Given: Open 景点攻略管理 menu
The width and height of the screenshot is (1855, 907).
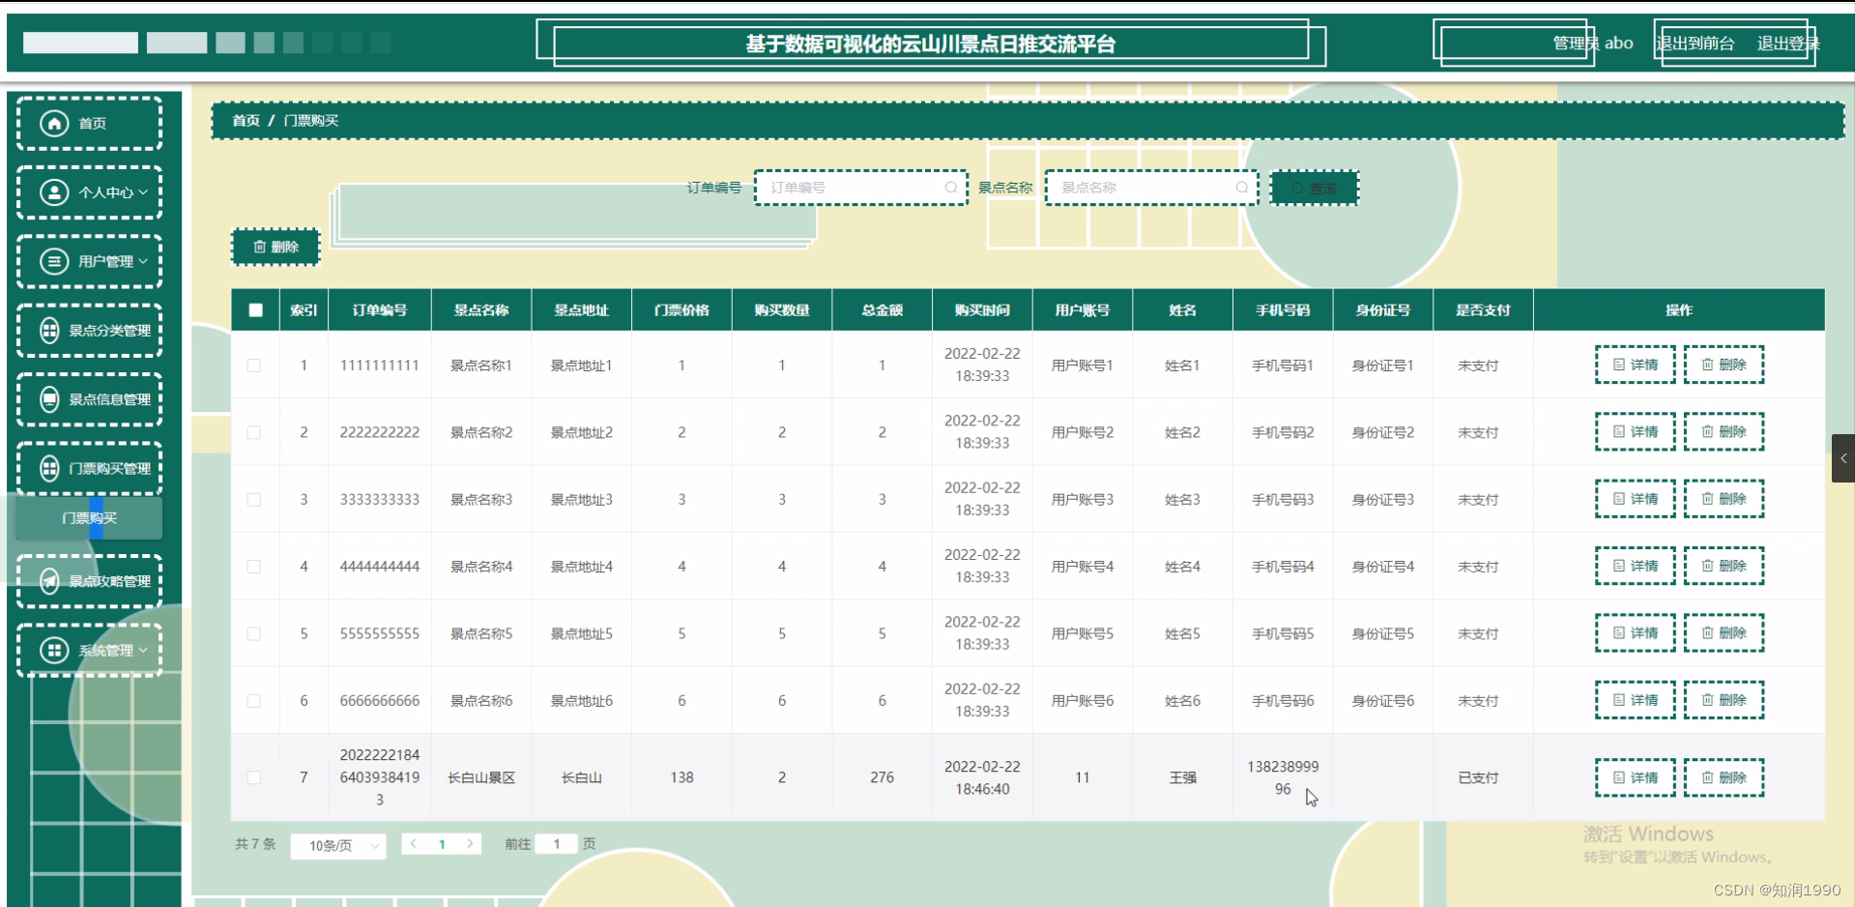Looking at the screenshot, I should (x=89, y=581).
